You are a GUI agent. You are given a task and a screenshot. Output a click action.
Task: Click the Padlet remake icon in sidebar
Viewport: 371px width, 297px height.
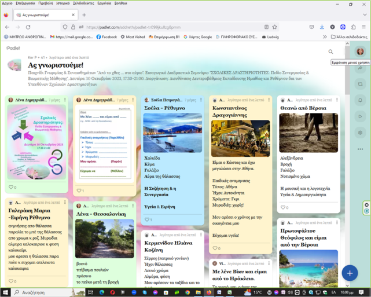[360, 84]
